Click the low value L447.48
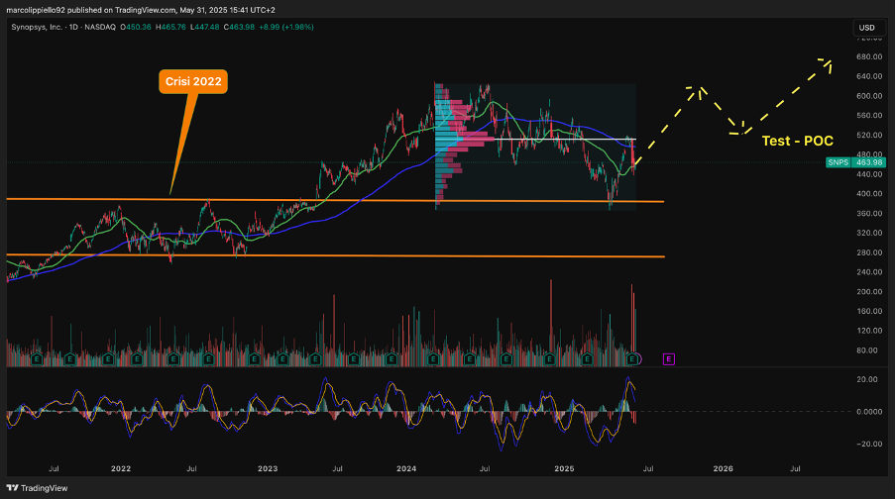 tap(204, 27)
